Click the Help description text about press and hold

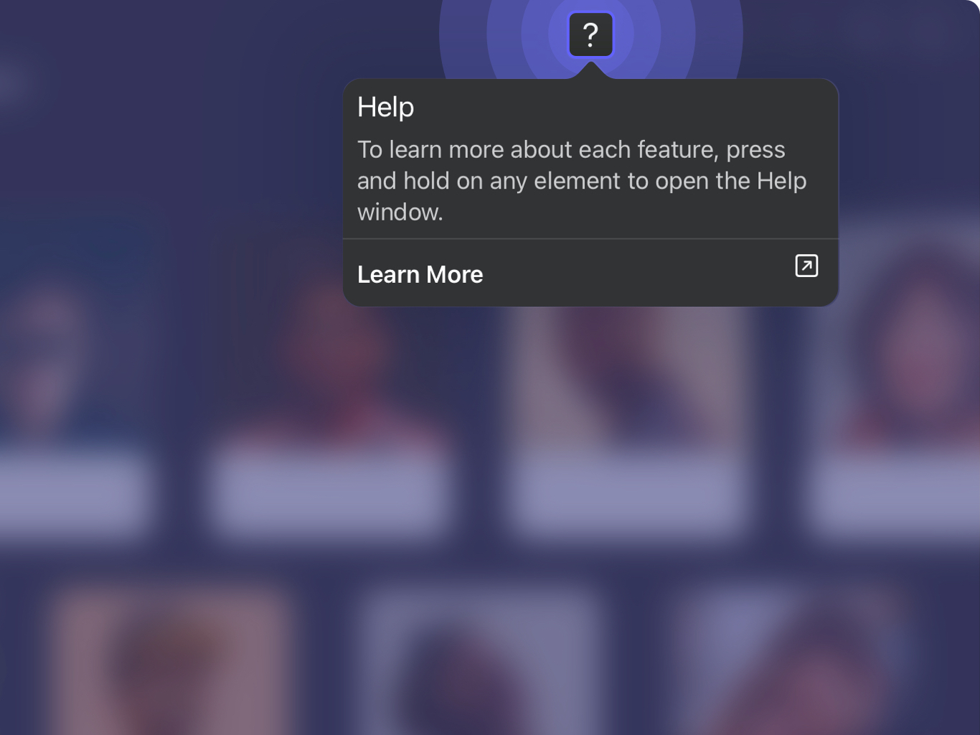[582, 180]
